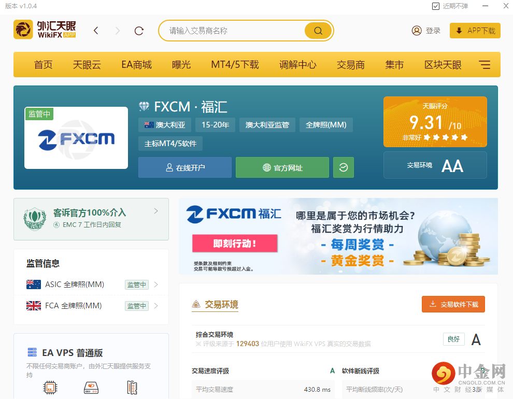
Task: Click the green trading-hours clock icon
Action: coord(343,167)
